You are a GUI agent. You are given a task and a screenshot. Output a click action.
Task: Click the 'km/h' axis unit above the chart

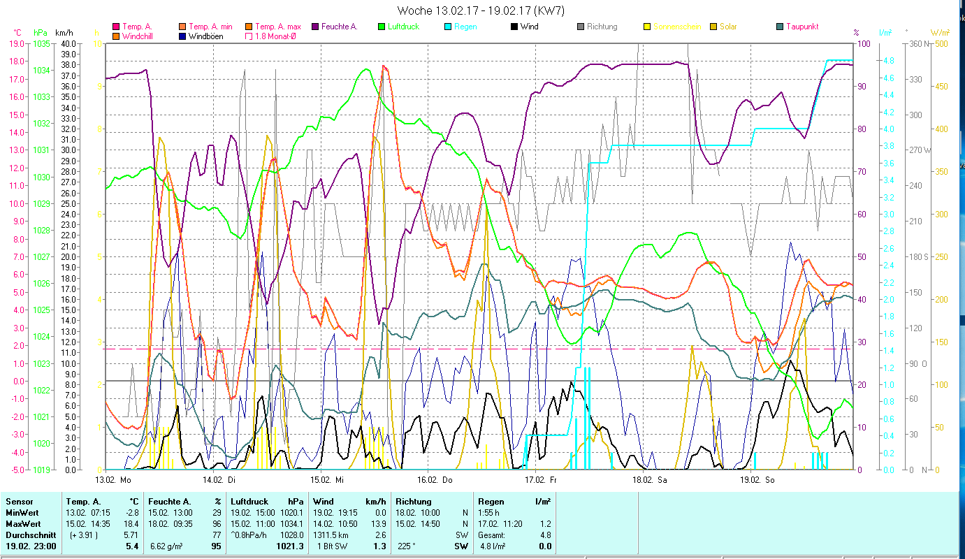(63, 32)
